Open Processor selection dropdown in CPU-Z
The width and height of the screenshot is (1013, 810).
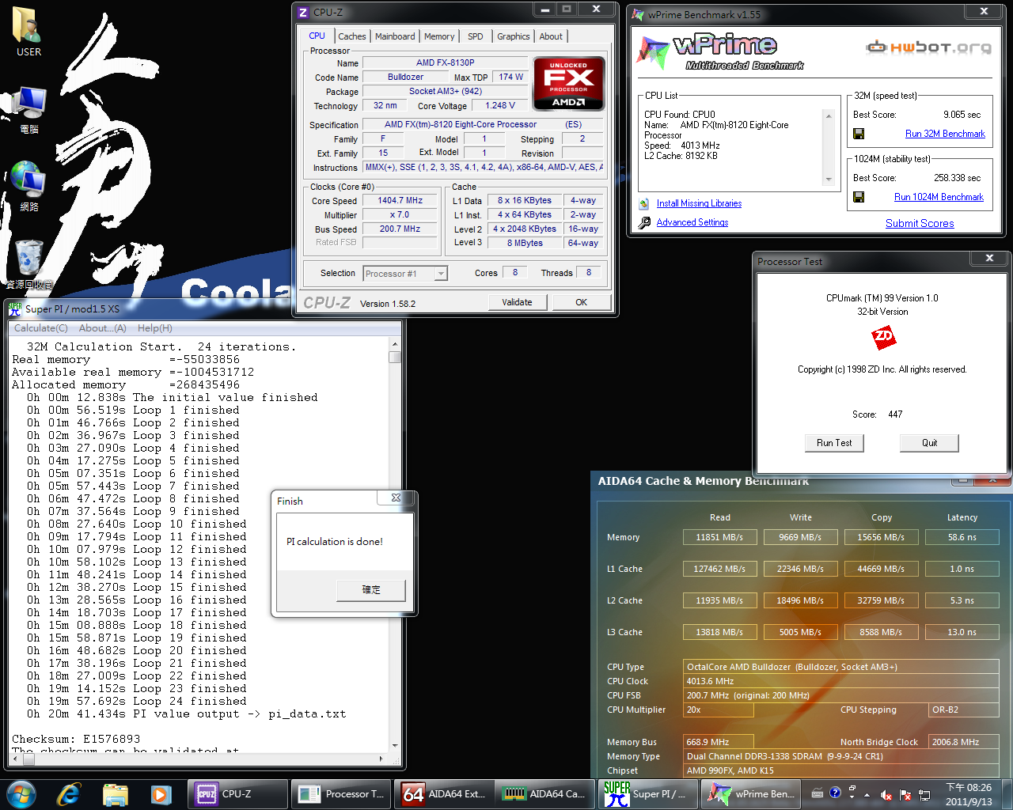(x=442, y=274)
